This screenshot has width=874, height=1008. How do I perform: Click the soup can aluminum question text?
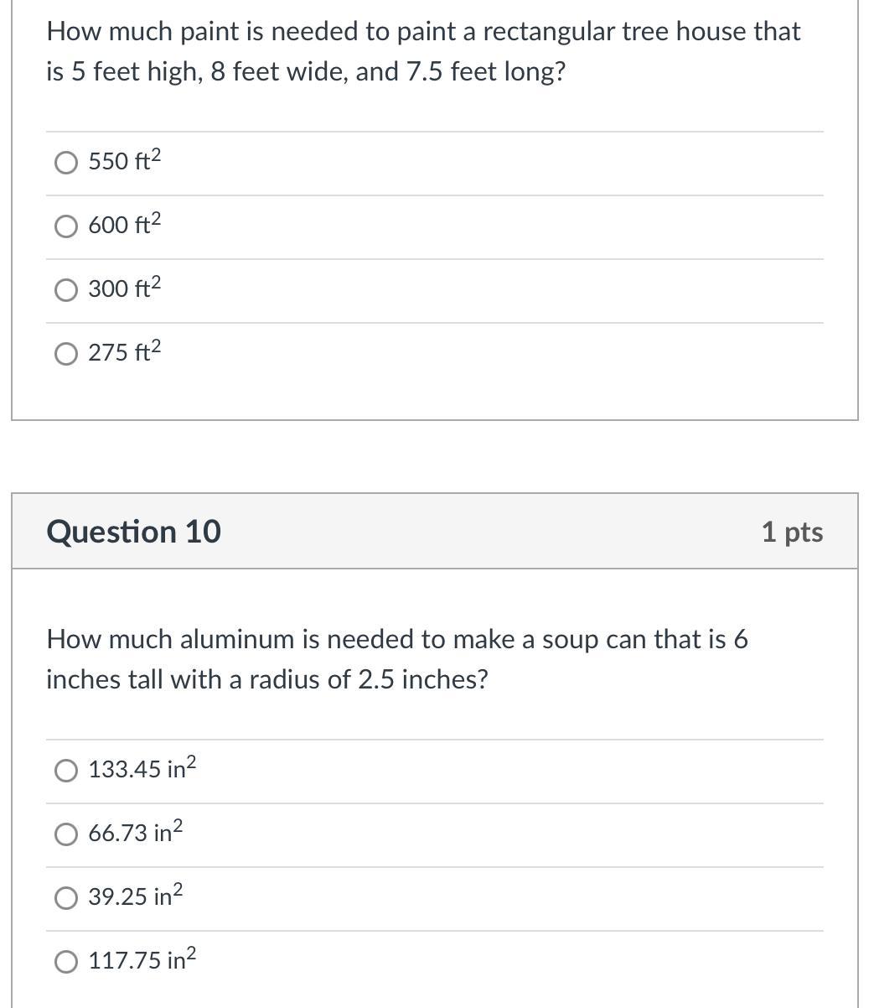pos(397,659)
